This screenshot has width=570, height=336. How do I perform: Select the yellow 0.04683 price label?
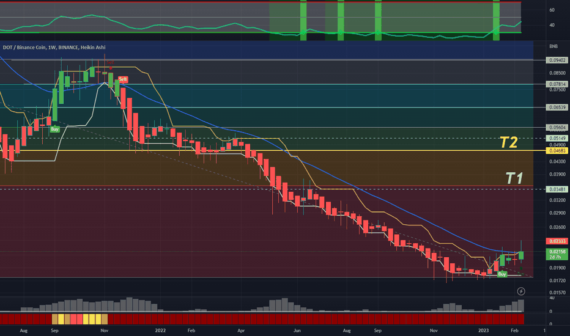pyautogui.click(x=557, y=151)
